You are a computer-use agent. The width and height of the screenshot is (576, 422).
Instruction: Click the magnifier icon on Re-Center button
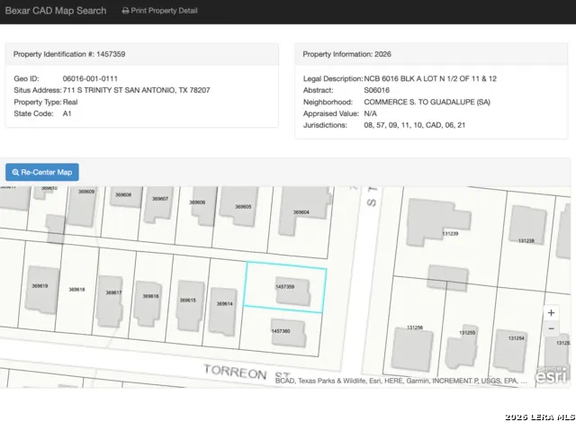(x=16, y=172)
